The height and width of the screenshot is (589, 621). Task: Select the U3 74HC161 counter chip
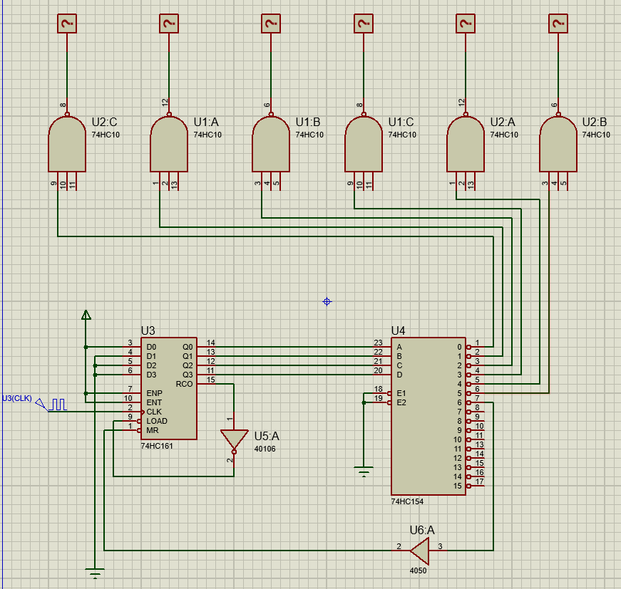coord(169,388)
